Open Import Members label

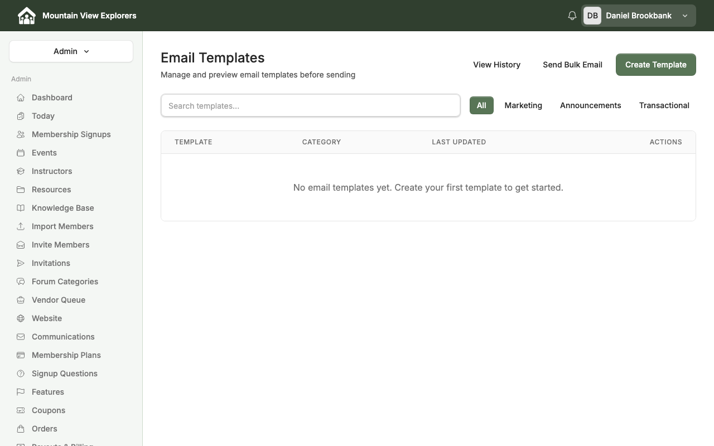point(62,226)
